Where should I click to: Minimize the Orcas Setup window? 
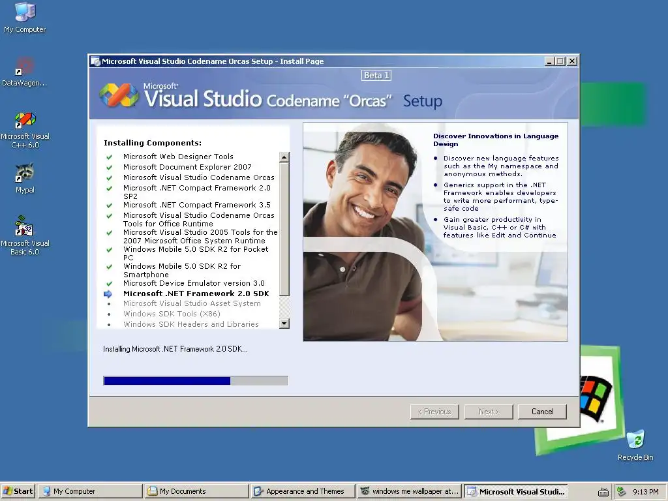(549, 61)
